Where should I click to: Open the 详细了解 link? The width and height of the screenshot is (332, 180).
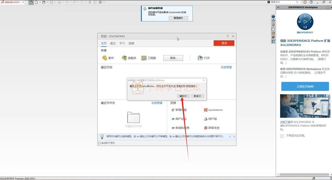(285, 122)
